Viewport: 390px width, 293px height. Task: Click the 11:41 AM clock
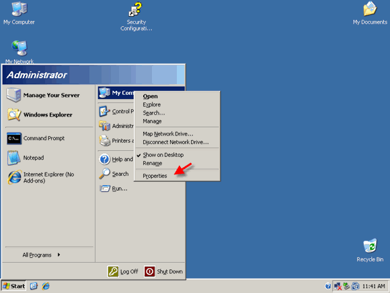tap(374, 286)
